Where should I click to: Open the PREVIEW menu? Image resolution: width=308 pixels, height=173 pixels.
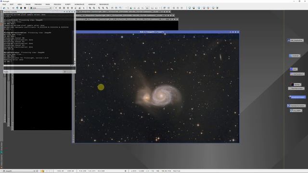(x=38, y=4)
